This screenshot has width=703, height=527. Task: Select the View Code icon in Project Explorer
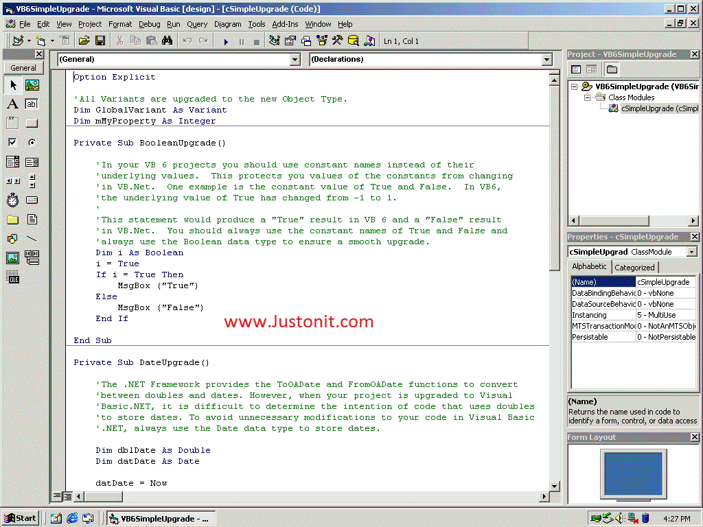[575, 69]
